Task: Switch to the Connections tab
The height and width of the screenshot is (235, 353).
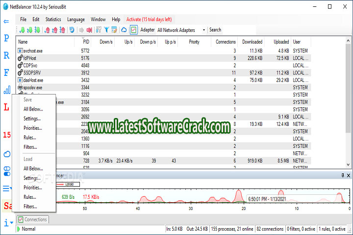Action: click(33, 219)
